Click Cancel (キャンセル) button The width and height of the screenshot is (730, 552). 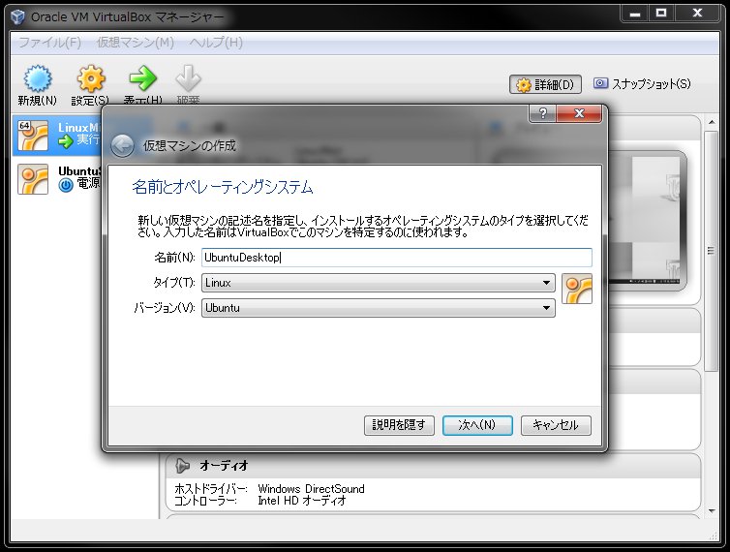pos(556,425)
